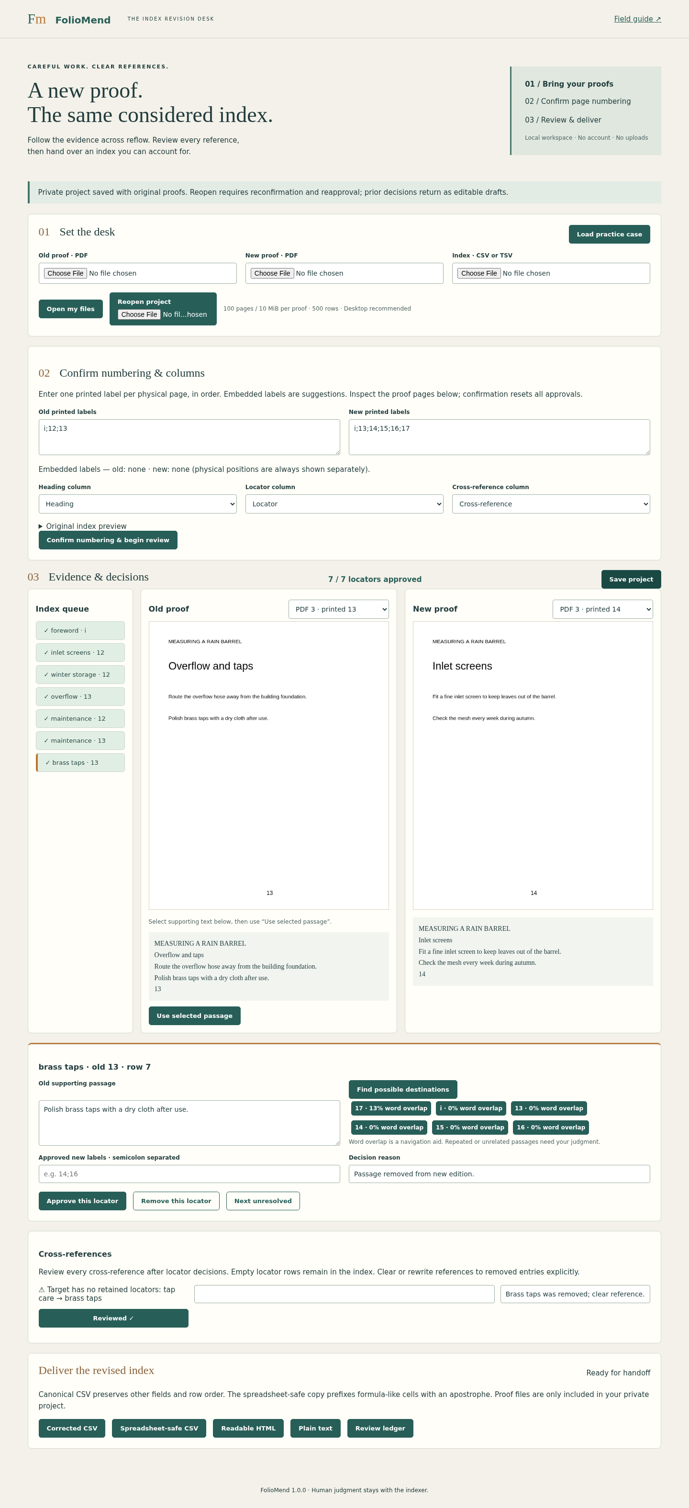Click Decision reason input field
689x1508 pixels.
[x=499, y=1174]
